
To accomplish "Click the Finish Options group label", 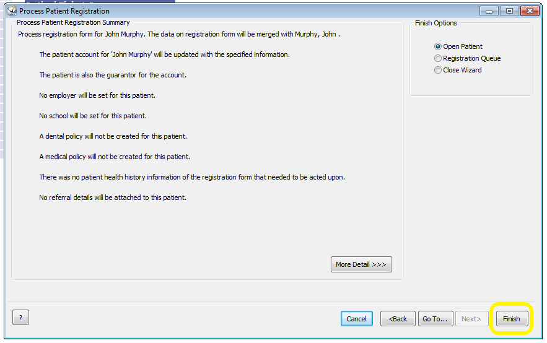I will 435,23.
